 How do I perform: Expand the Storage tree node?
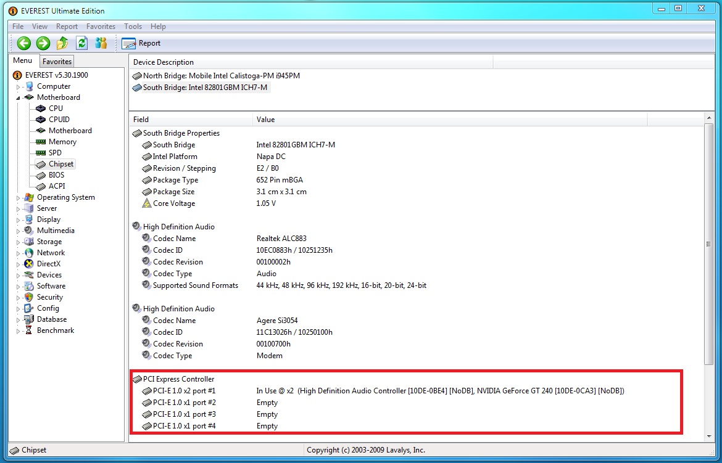pos(18,242)
